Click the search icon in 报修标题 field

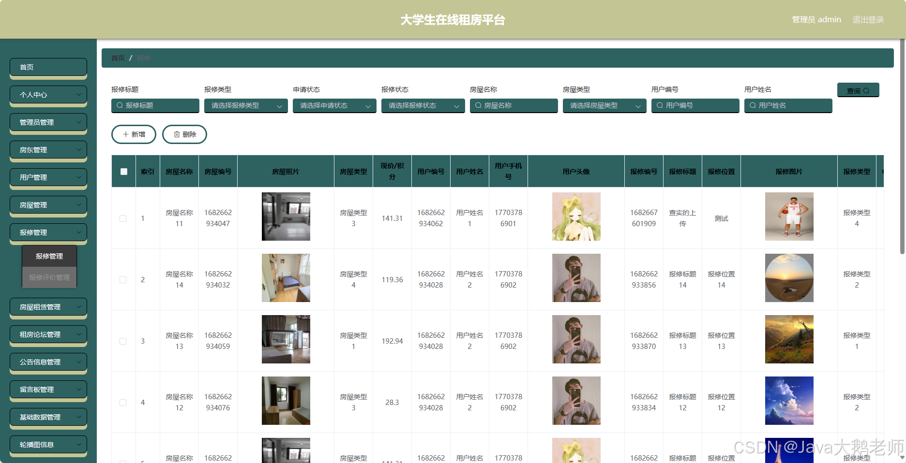coord(120,105)
